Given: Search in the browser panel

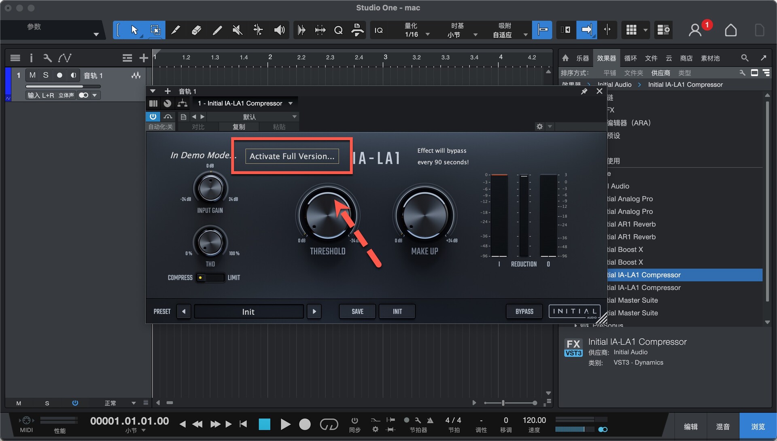Looking at the screenshot, I should [x=745, y=58].
